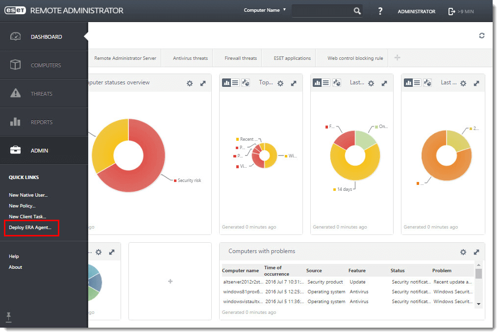Refresh the dashboard with reload icon
Viewport: 500px width, 335px height.
click(481, 35)
